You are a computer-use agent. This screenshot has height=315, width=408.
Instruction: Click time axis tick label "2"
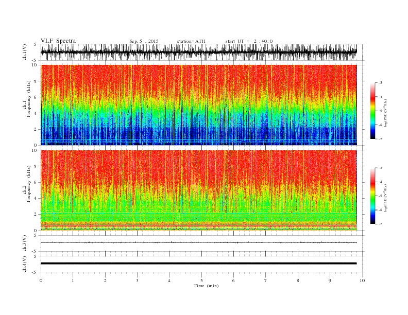pyautogui.click(x=105, y=281)
